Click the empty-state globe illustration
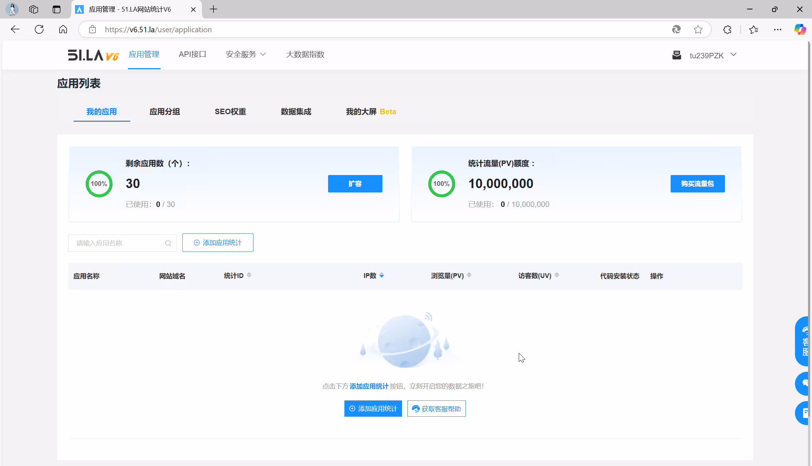Screen dimensions: 812x466 click(x=405, y=341)
